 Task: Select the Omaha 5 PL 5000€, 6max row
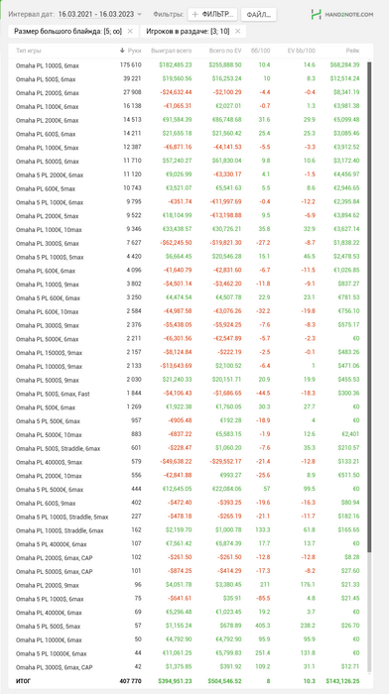[188, 490]
